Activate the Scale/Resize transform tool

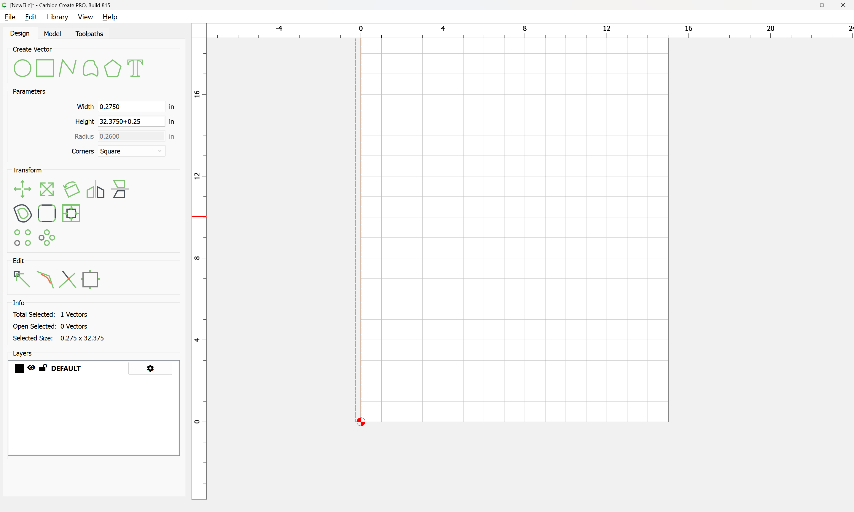[x=47, y=189]
